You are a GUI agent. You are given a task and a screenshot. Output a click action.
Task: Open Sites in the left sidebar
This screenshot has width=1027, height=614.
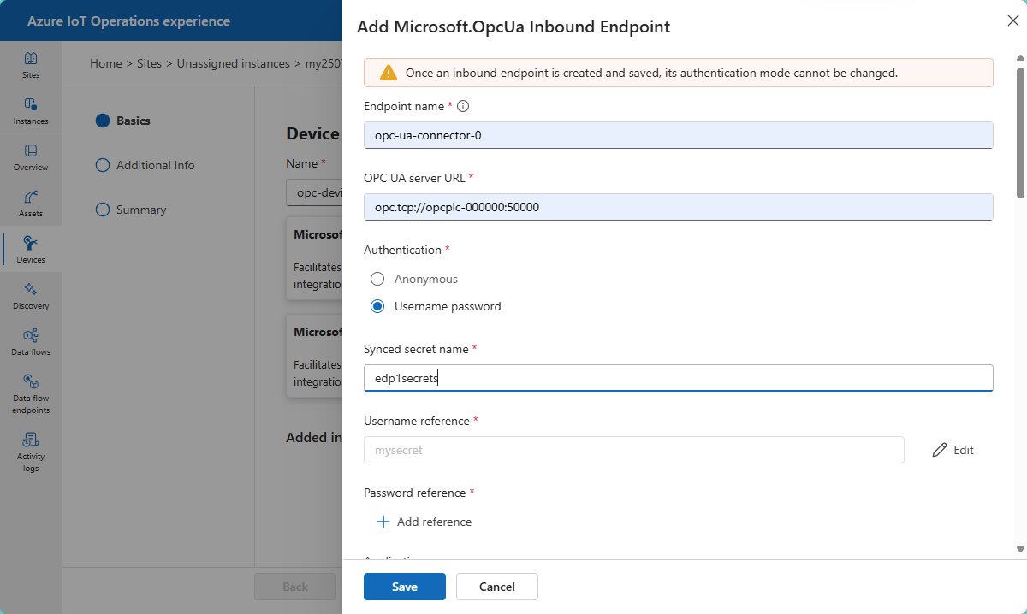(31, 65)
